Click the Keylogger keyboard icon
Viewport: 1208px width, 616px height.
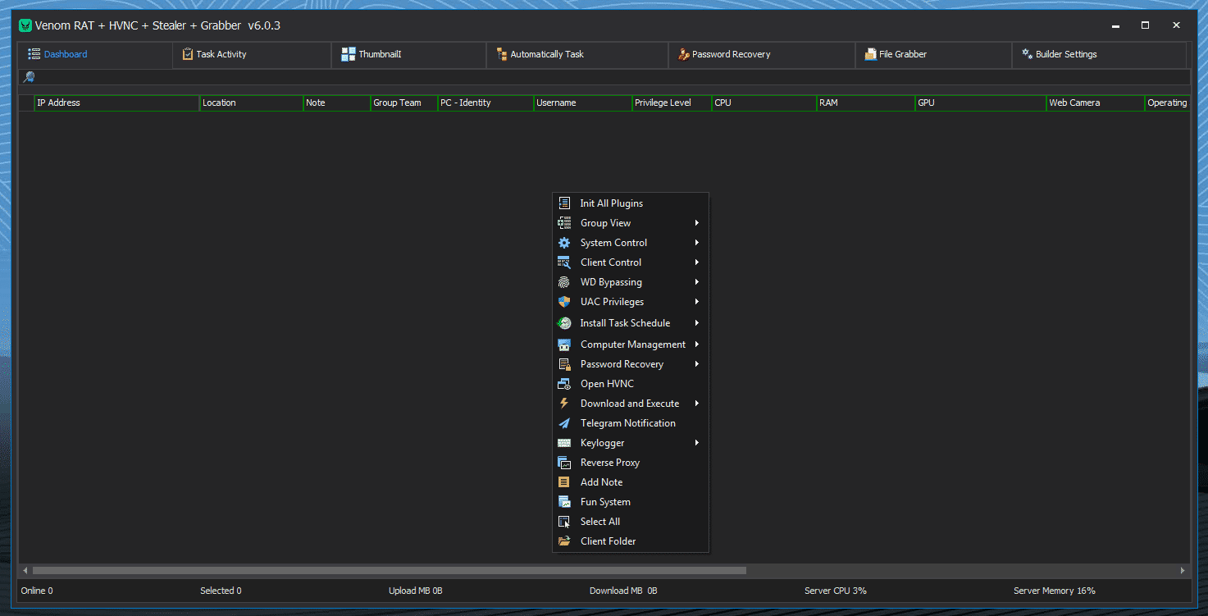(564, 443)
